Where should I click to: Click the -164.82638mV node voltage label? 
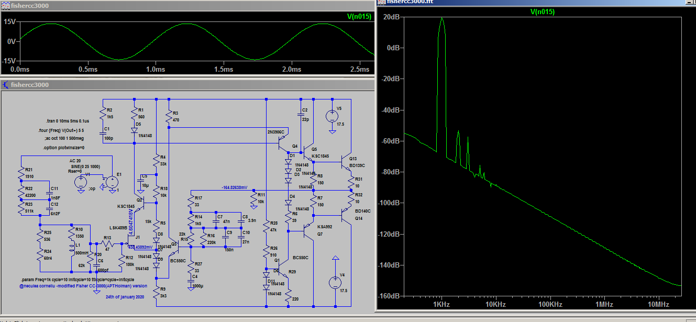click(235, 187)
